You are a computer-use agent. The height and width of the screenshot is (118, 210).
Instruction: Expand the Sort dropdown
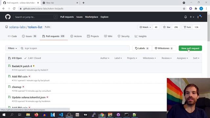click(196, 58)
